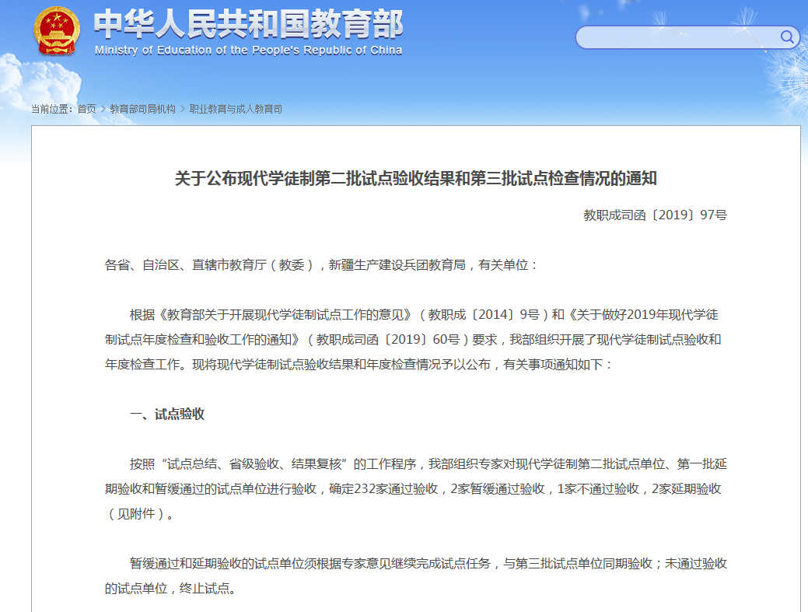Click the 一、试点验收 section heading

tap(167, 414)
